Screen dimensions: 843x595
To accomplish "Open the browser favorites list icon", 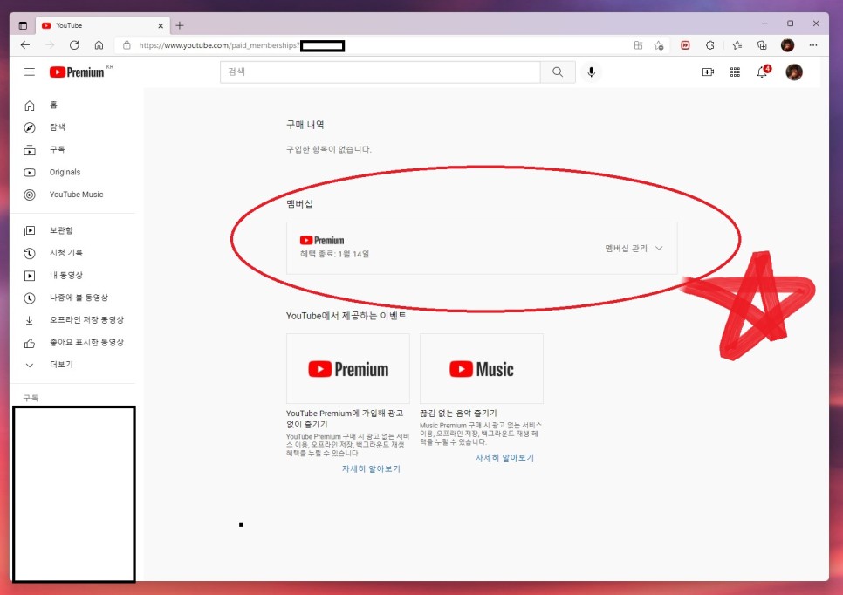I will [x=737, y=45].
